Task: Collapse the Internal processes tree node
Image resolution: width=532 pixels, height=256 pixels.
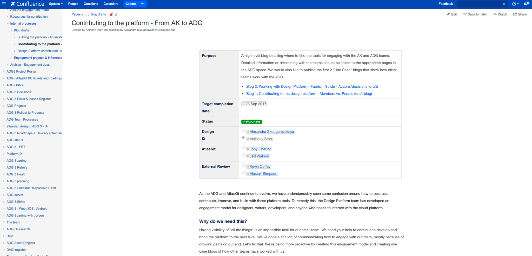Action: point(8,24)
